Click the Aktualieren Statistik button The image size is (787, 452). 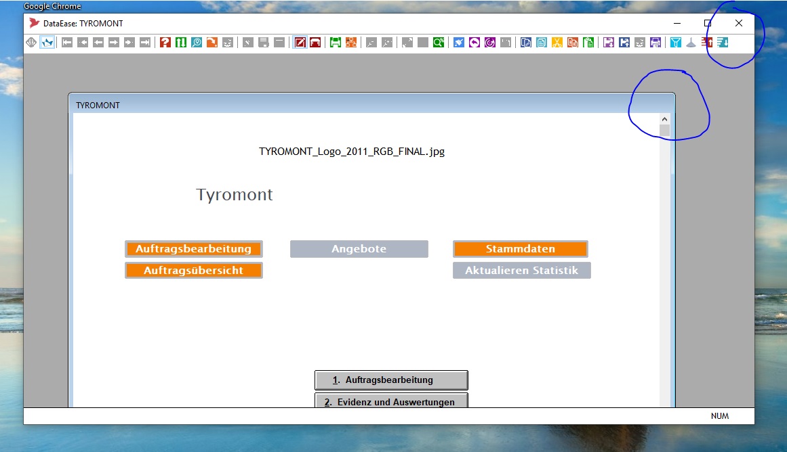tap(521, 270)
